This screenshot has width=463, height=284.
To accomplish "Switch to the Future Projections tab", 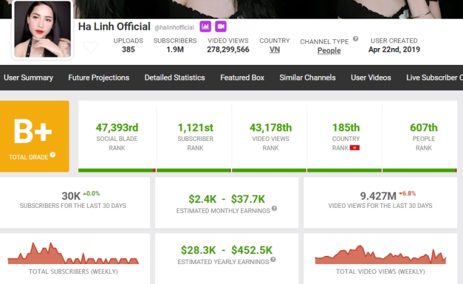I will [99, 77].
